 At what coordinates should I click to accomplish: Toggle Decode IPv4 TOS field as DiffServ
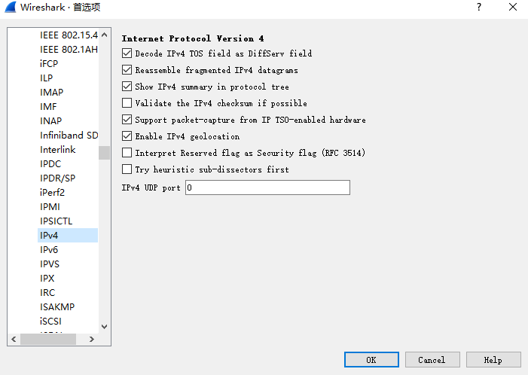[127, 53]
